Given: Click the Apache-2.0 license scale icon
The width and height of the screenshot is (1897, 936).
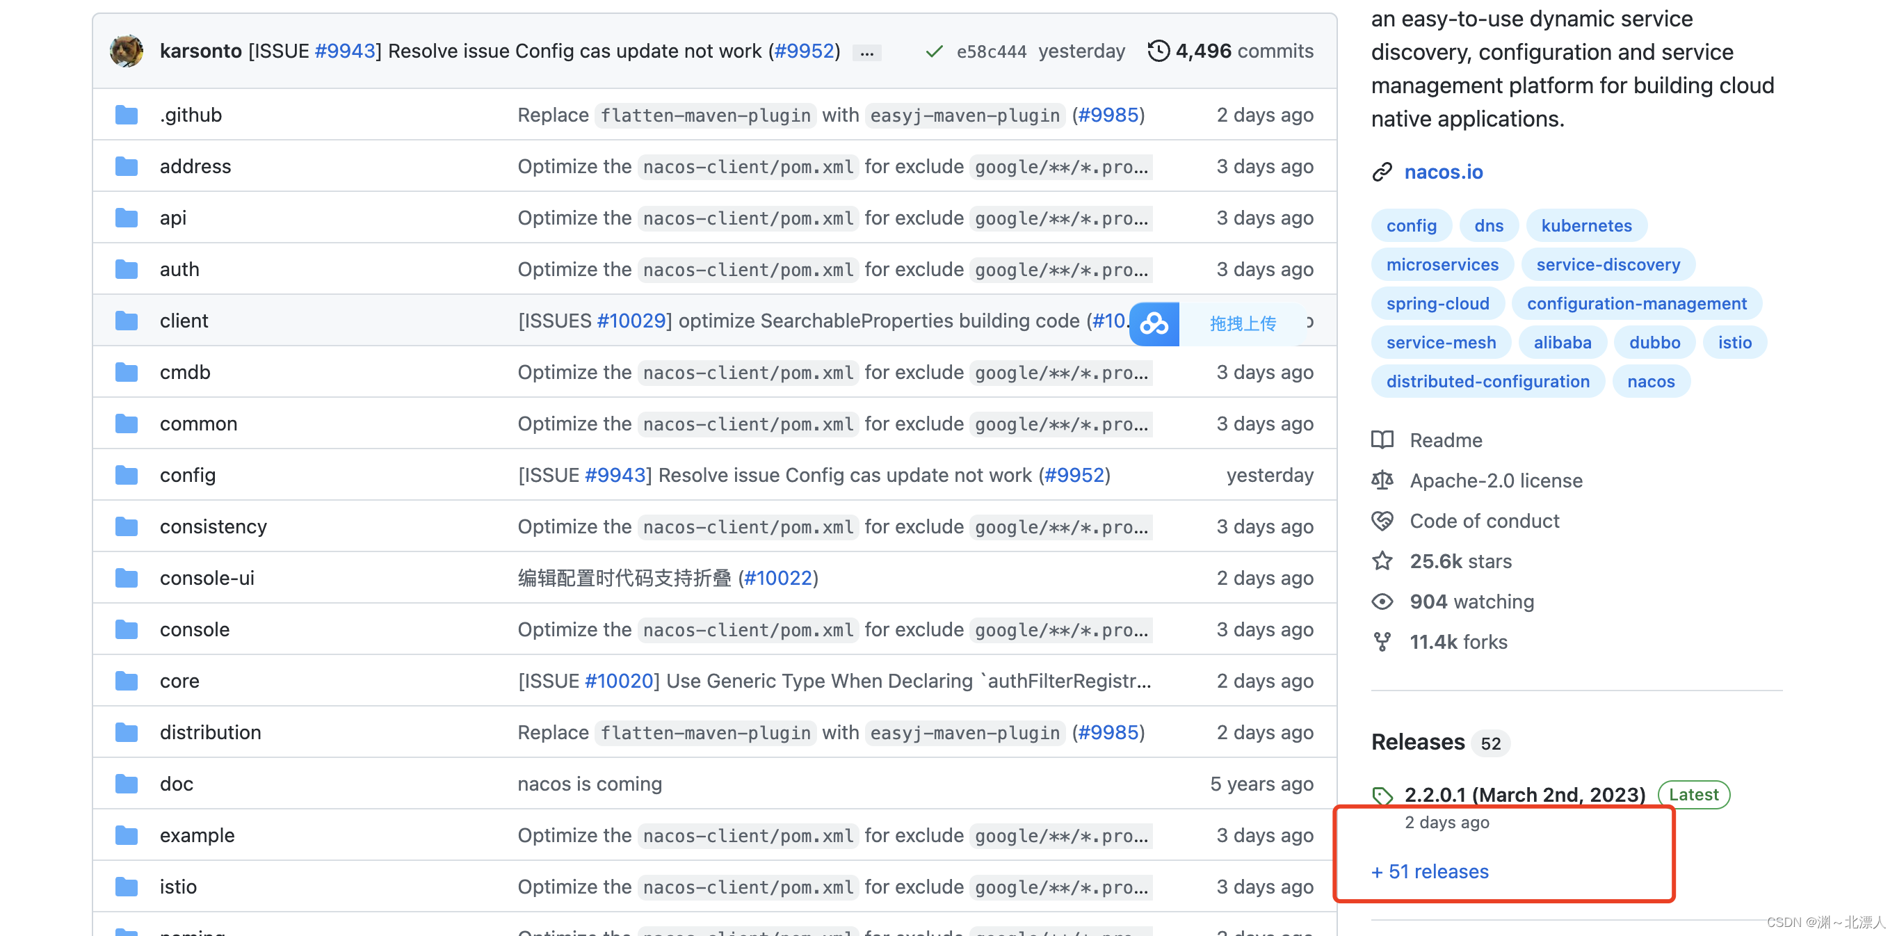Looking at the screenshot, I should point(1382,480).
